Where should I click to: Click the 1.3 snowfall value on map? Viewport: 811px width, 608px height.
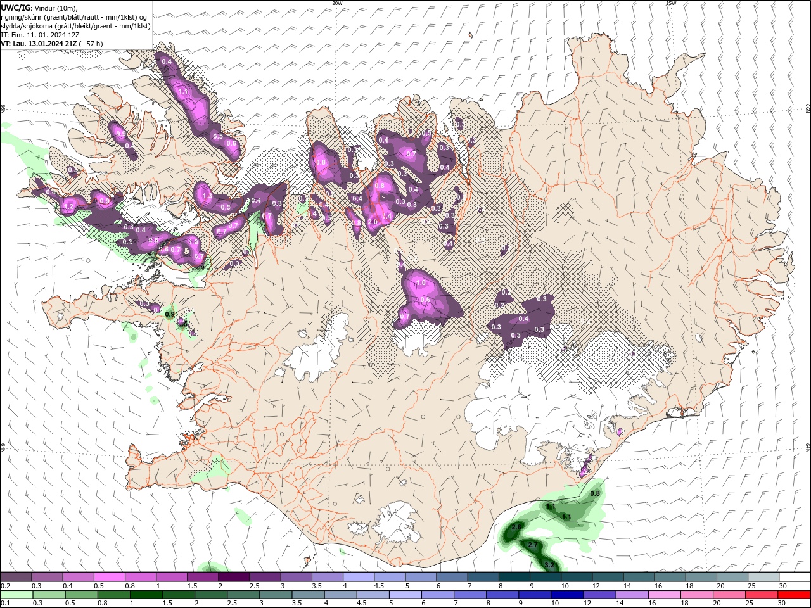tap(207, 197)
